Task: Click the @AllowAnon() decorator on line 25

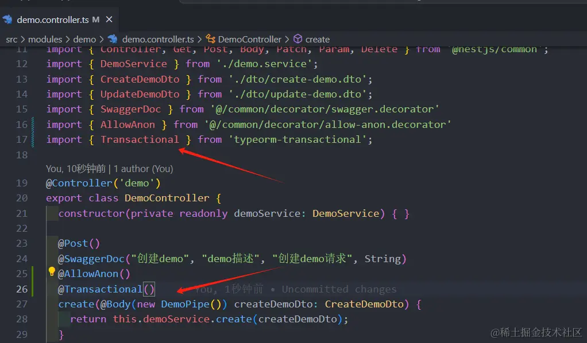Action: pos(94,274)
